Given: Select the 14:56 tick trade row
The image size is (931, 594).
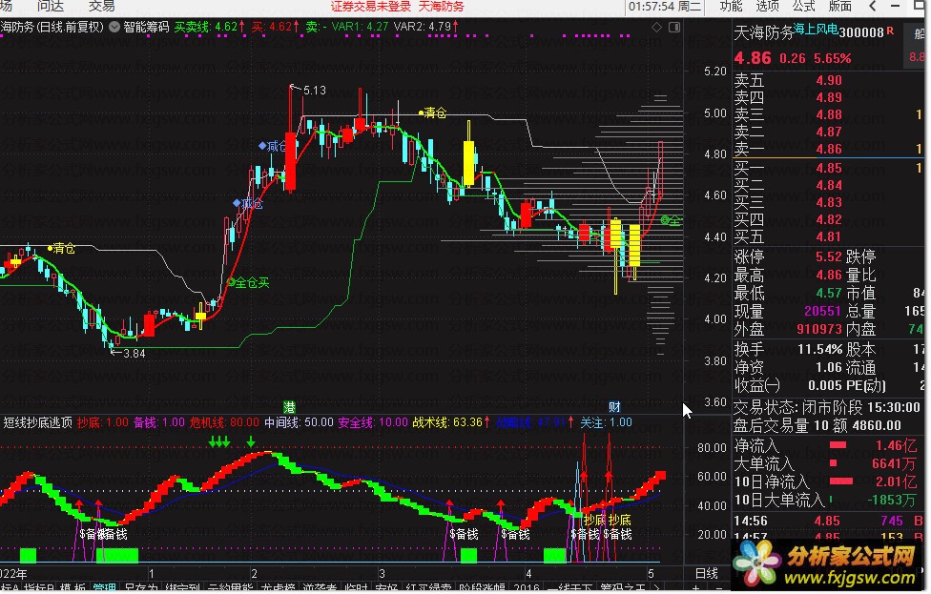Looking at the screenshot, I should point(828,521).
